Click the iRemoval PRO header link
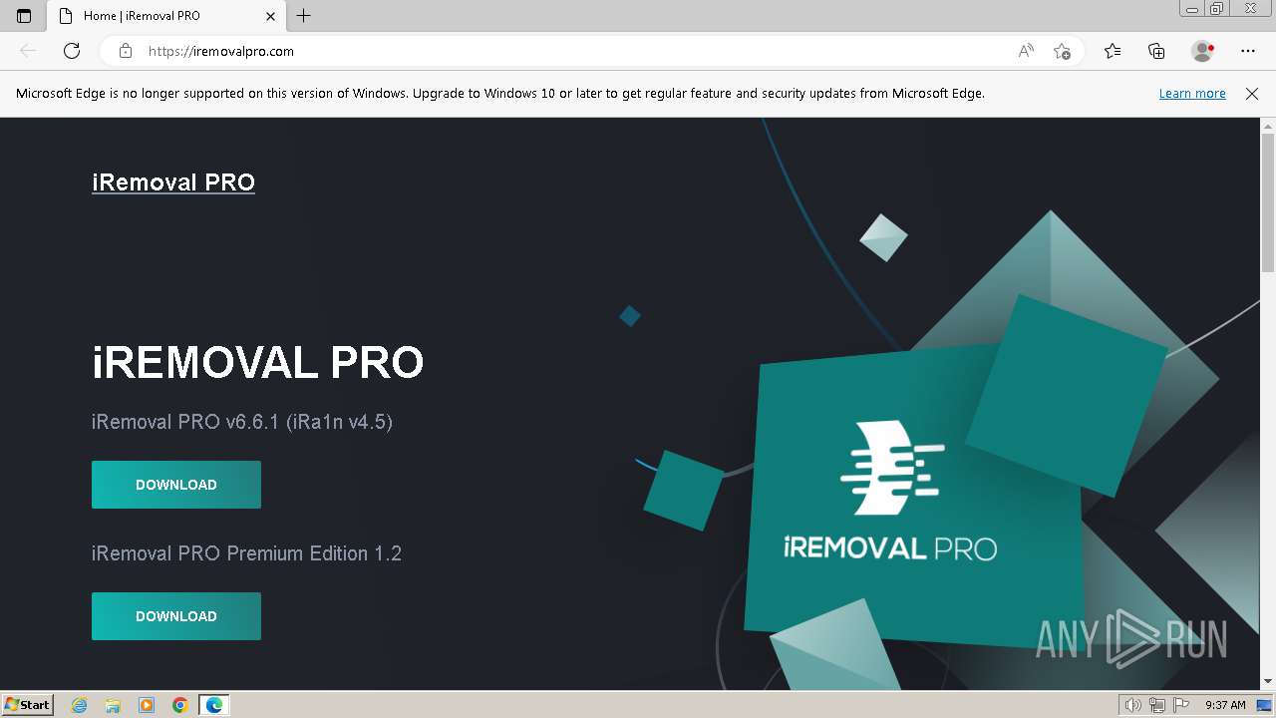Image resolution: width=1276 pixels, height=718 pixels. click(x=173, y=182)
